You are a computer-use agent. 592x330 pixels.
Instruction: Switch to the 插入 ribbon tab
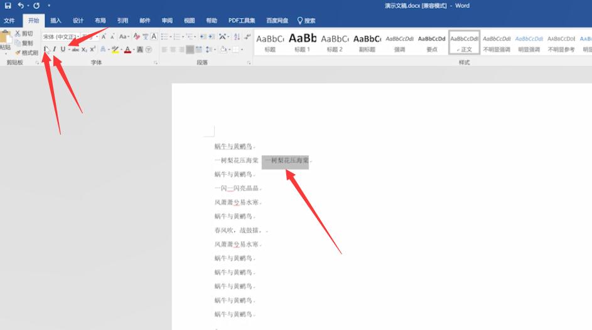(x=55, y=20)
